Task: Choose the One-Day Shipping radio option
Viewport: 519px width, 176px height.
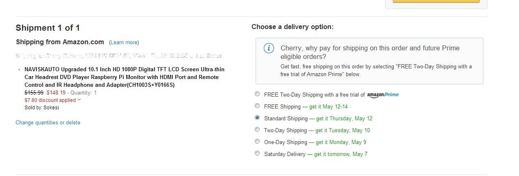Action: tap(257, 141)
